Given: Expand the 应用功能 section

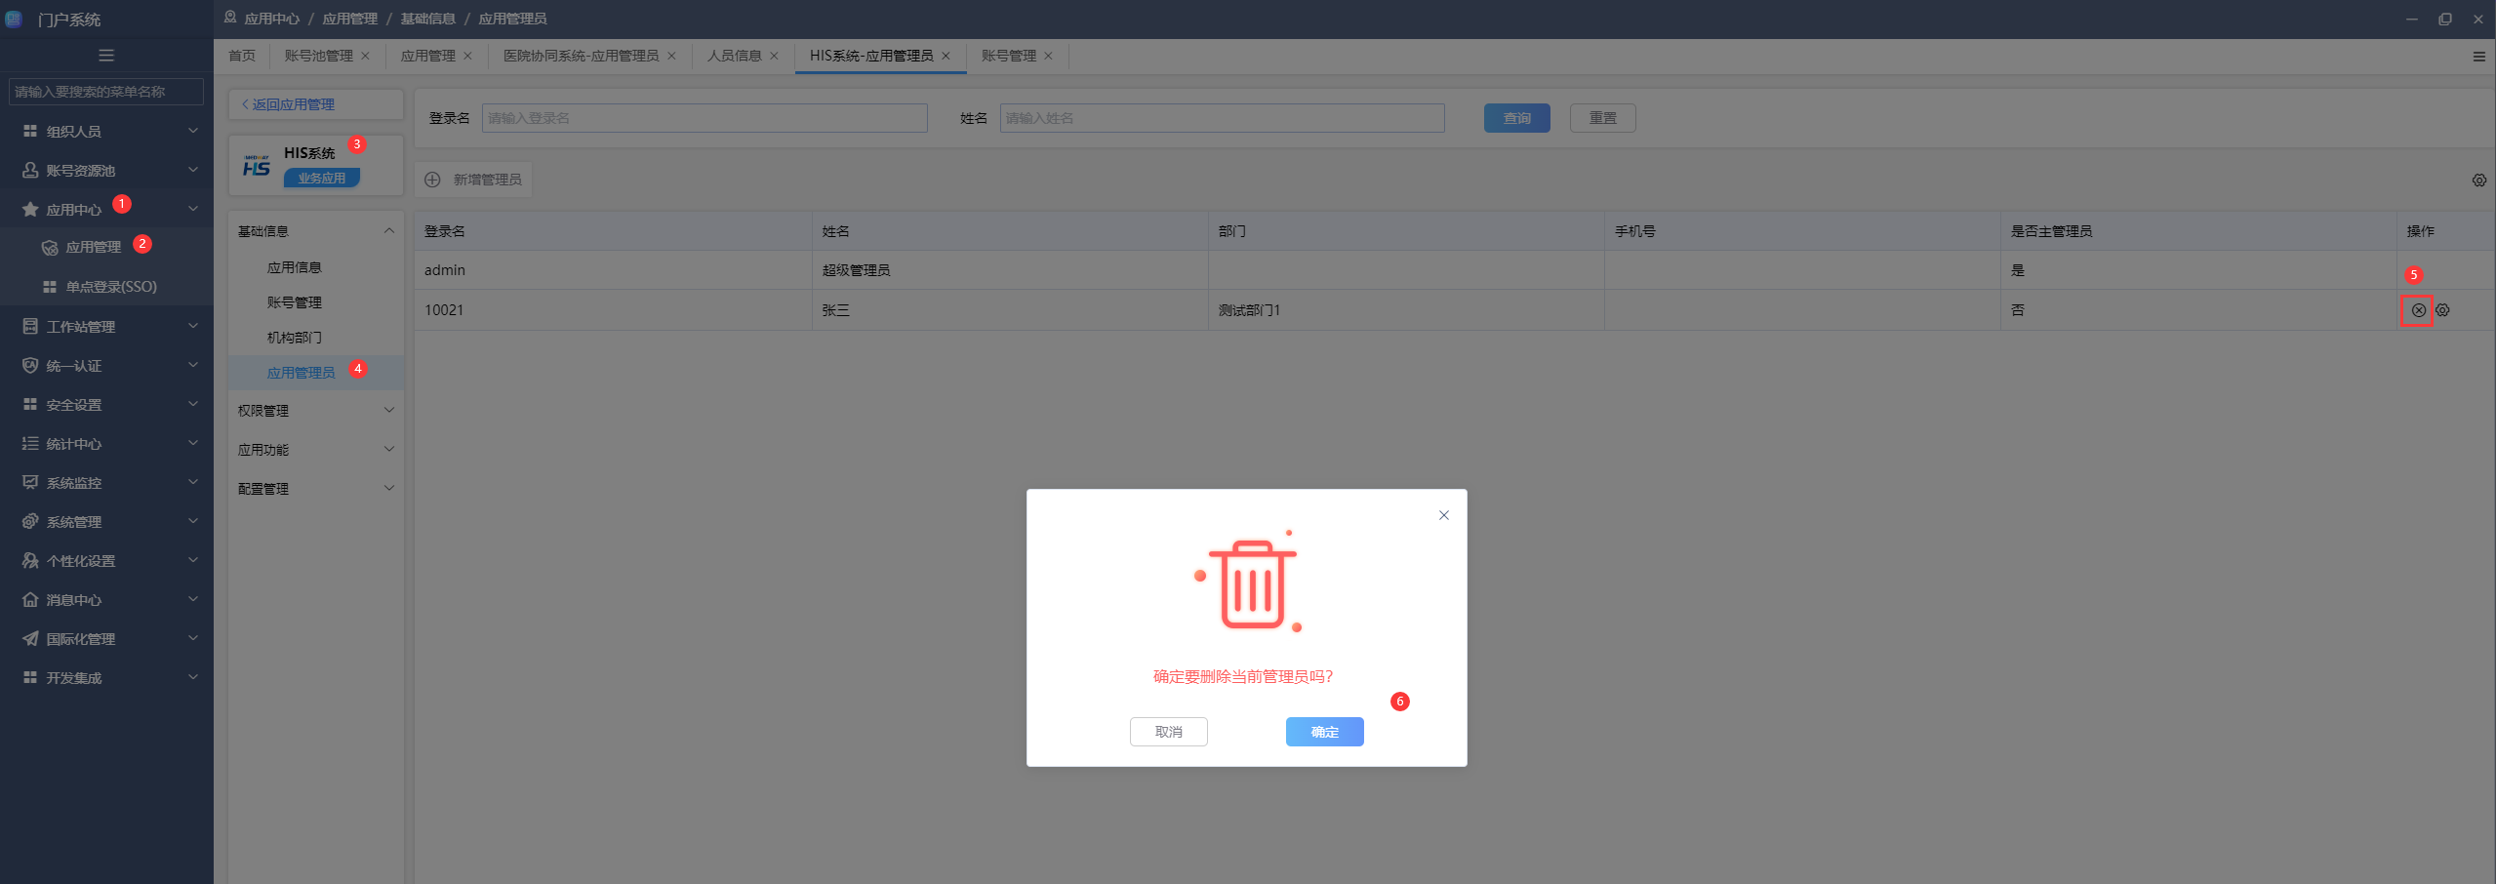Looking at the screenshot, I should point(316,450).
